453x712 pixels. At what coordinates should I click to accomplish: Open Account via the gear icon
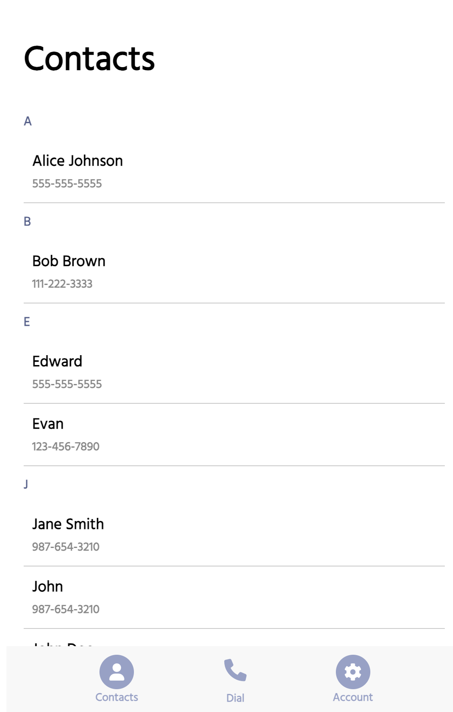point(353,672)
